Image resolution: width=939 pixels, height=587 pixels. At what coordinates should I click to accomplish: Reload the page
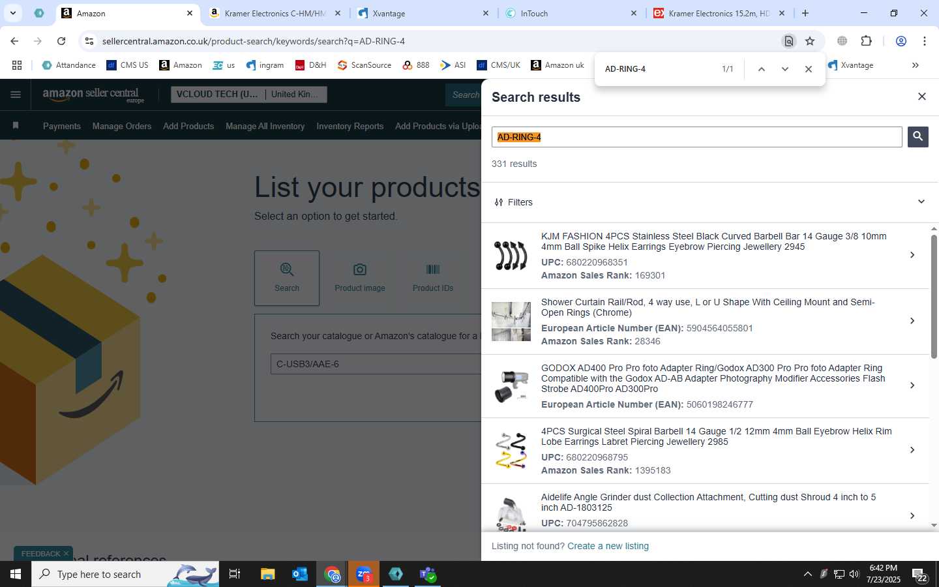(x=61, y=41)
